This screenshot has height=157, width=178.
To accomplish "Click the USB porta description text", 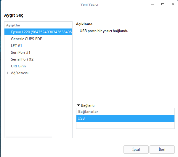I will point(104,31).
